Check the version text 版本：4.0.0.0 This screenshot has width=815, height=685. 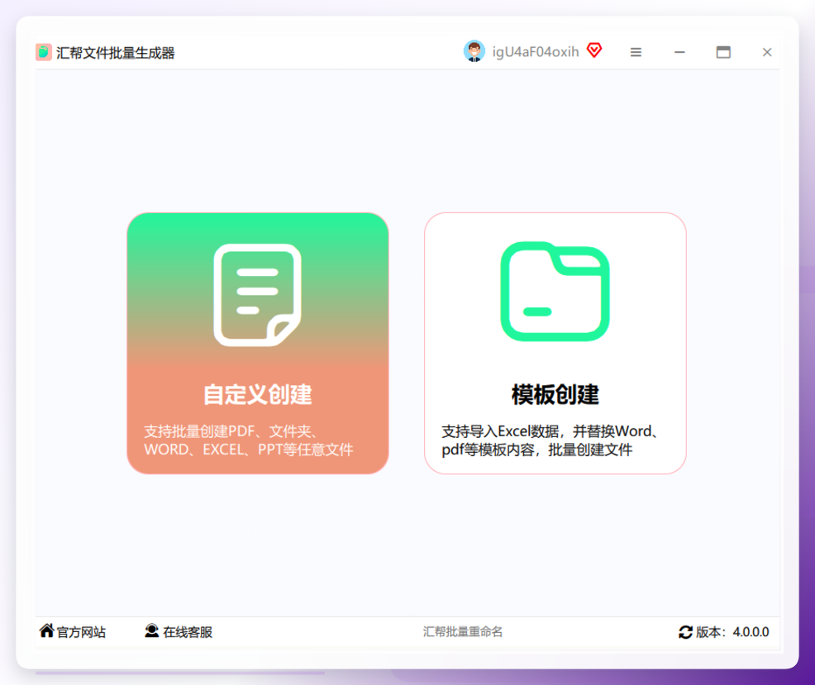[732, 632]
